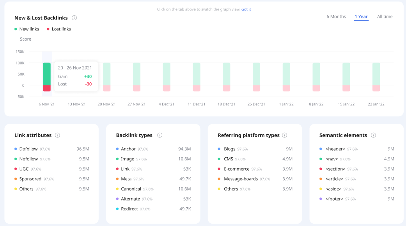Select the bar for 18 Dec '21
This screenshot has width=406, height=226.
227,77
